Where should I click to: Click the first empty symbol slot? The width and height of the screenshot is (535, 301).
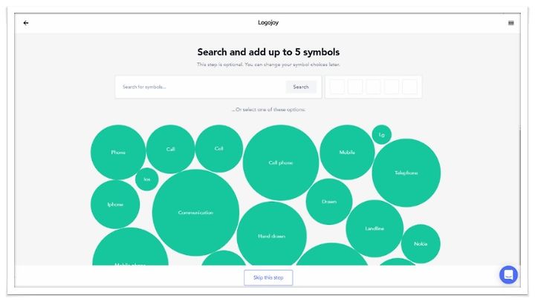(337, 87)
